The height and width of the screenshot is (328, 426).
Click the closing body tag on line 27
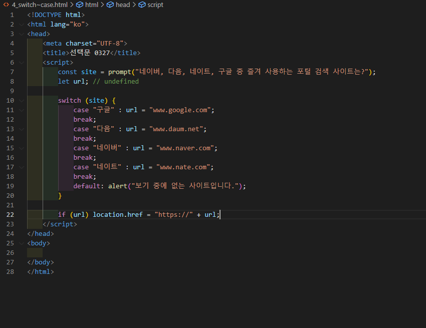point(41,262)
